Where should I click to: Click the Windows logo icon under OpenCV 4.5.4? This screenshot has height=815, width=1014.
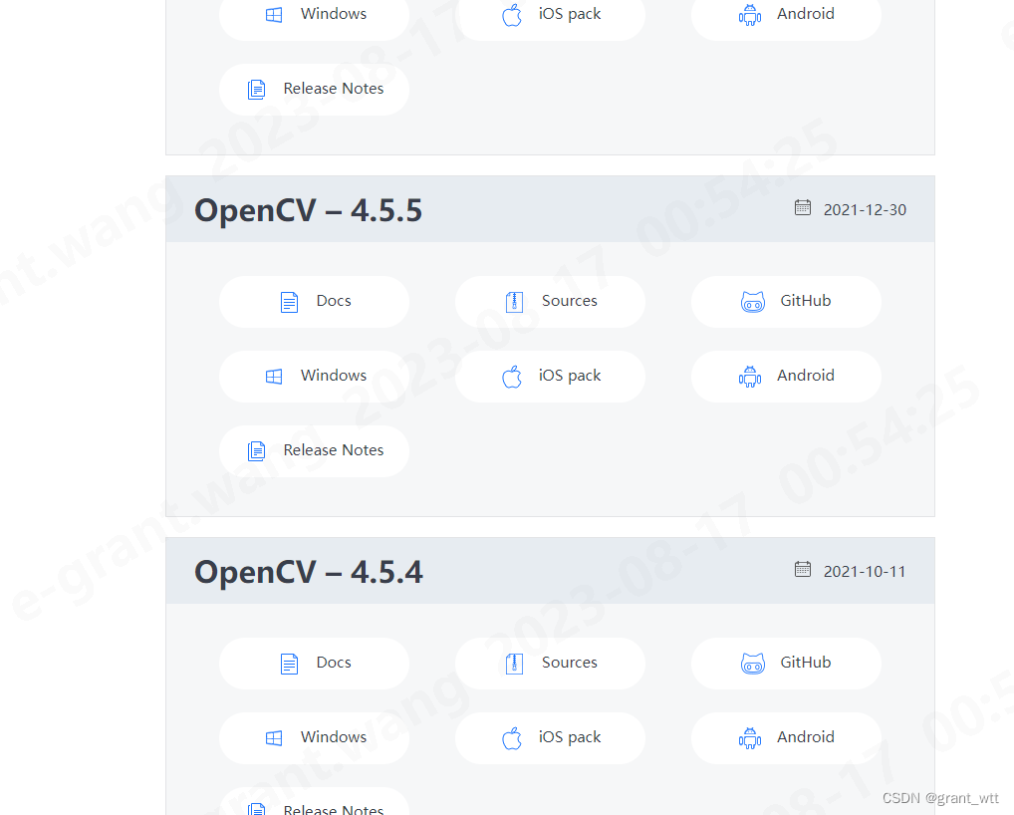tap(274, 738)
